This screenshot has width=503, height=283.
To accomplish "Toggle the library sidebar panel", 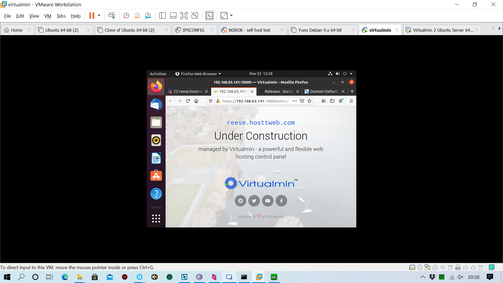I will [x=162, y=16].
